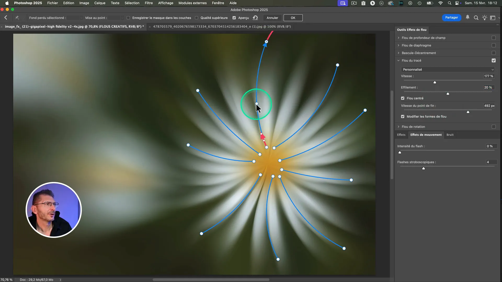The image size is (502, 282).
Task: Click the reset arrow next to Aperçu
Action: 255,18
